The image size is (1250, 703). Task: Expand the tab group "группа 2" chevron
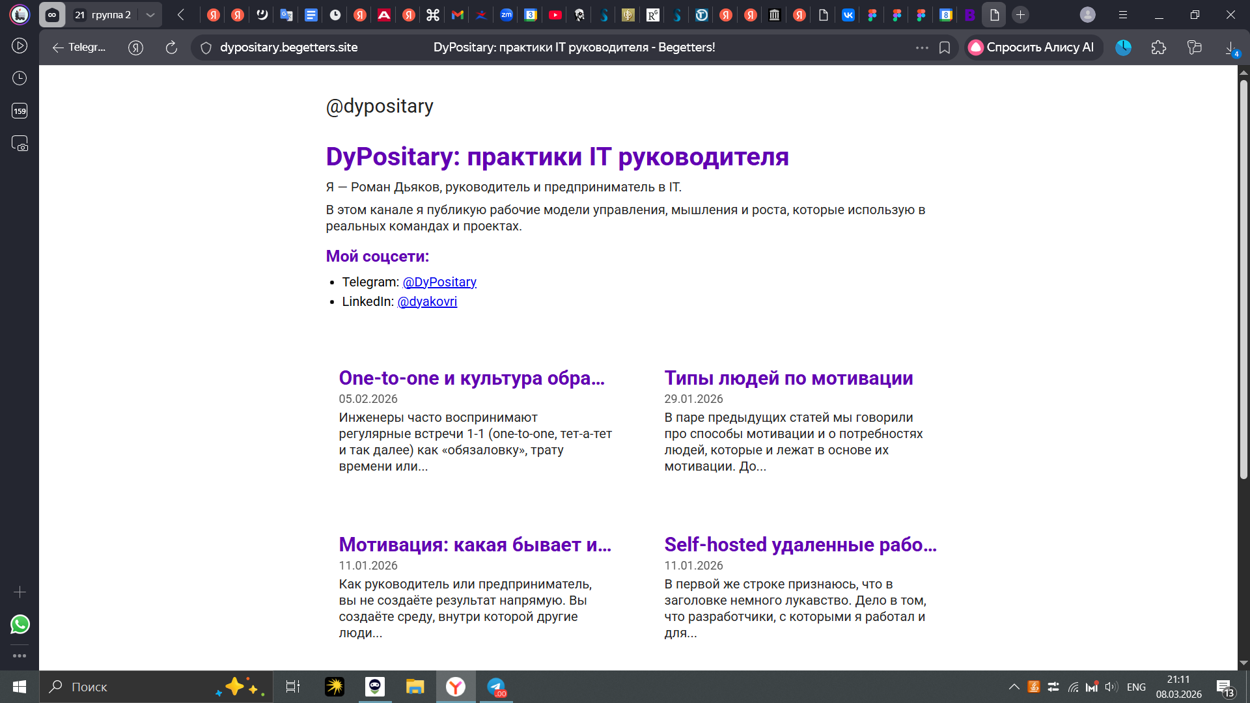(150, 15)
